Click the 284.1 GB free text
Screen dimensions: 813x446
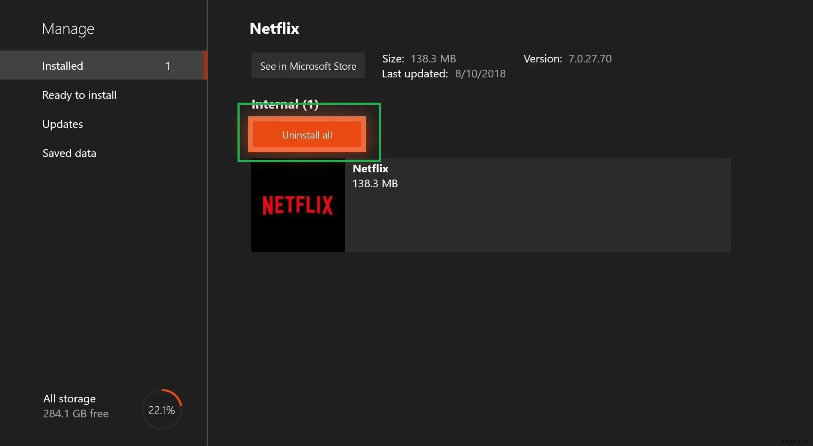pyautogui.click(x=75, y=414)
